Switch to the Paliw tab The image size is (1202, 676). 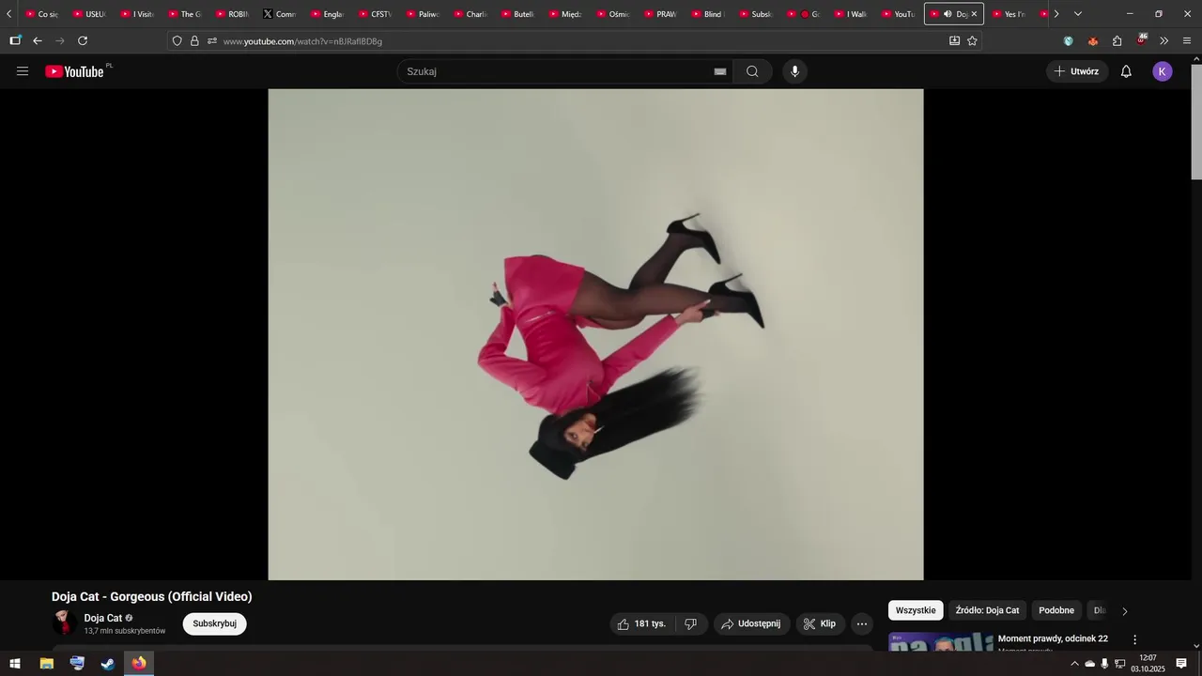[x=423, y=14]
